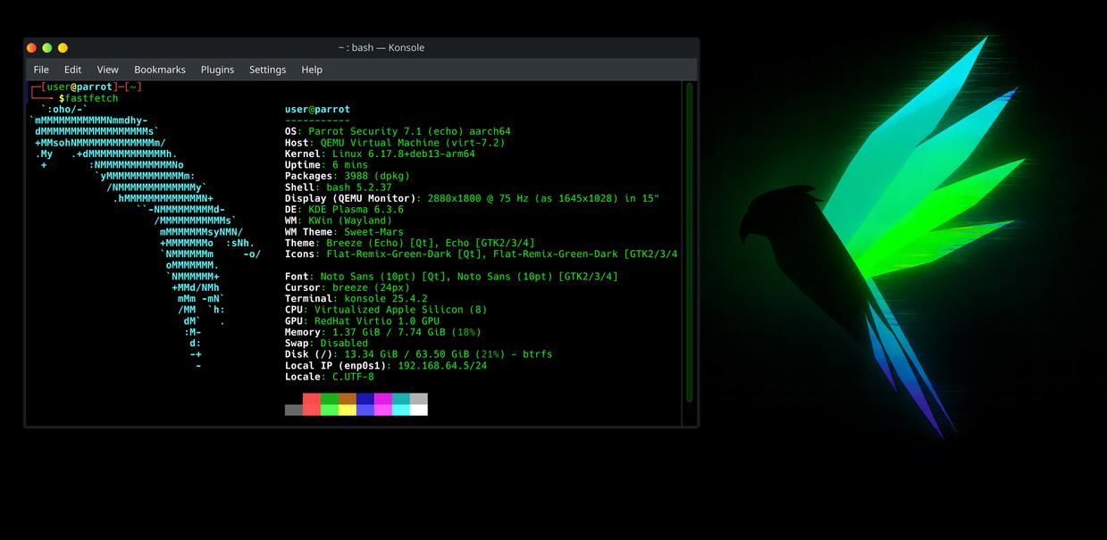Click the Local IP address line
The image size is (1107, 540).
[x=386, y=366]
